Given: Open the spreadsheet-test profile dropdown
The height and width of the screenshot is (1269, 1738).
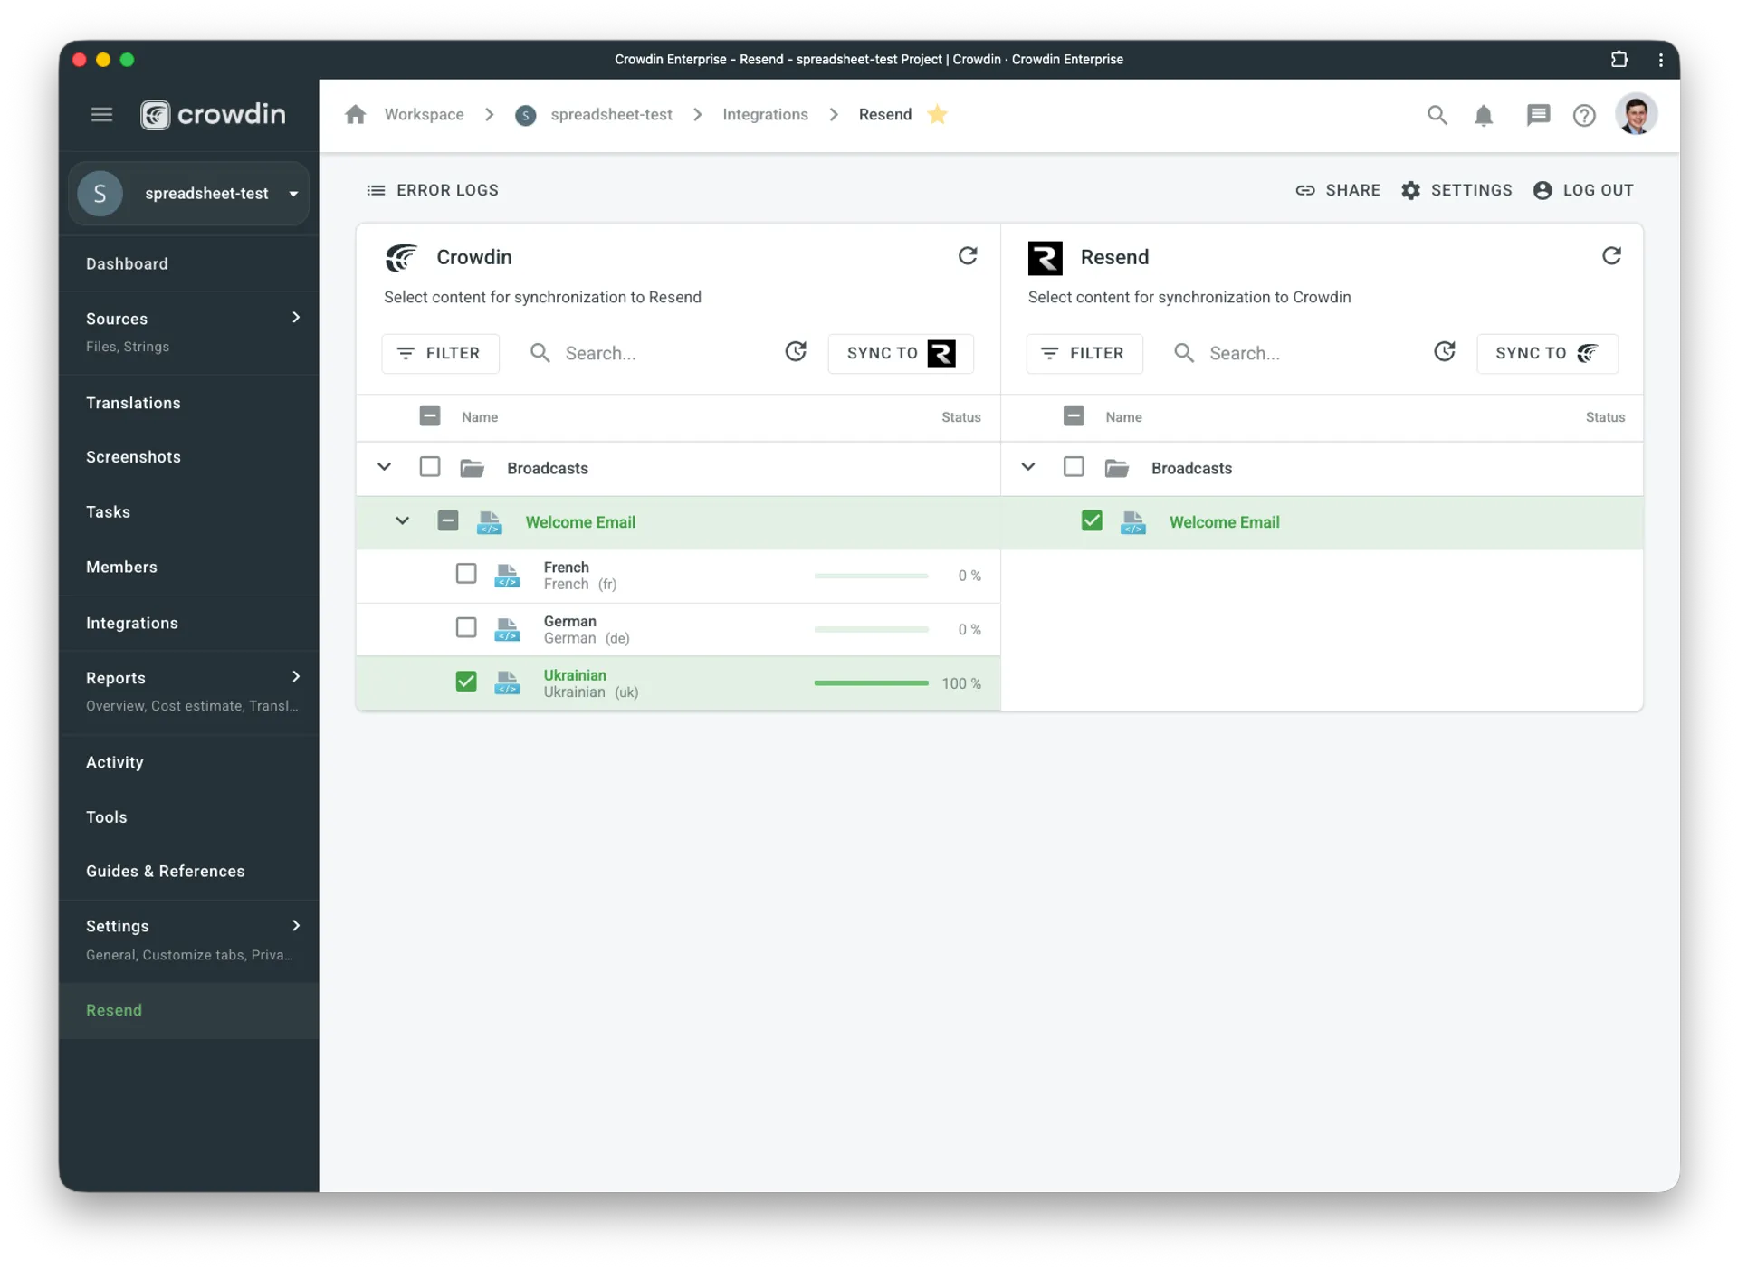Looking at the screenshot, I should (x=293, y=193).
